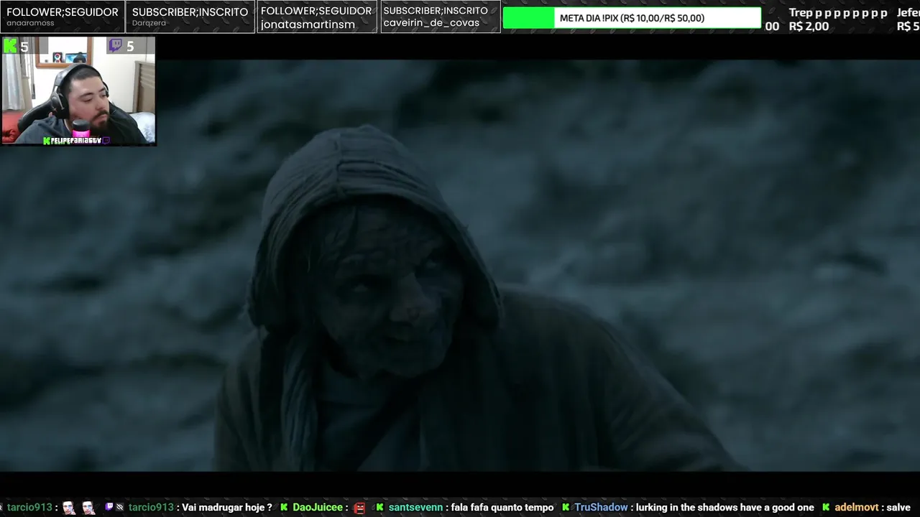The width and height of the screenshot is (920, 517).
Task: Click the number 5 beside the Kick icon
Action: coord(24,47)
